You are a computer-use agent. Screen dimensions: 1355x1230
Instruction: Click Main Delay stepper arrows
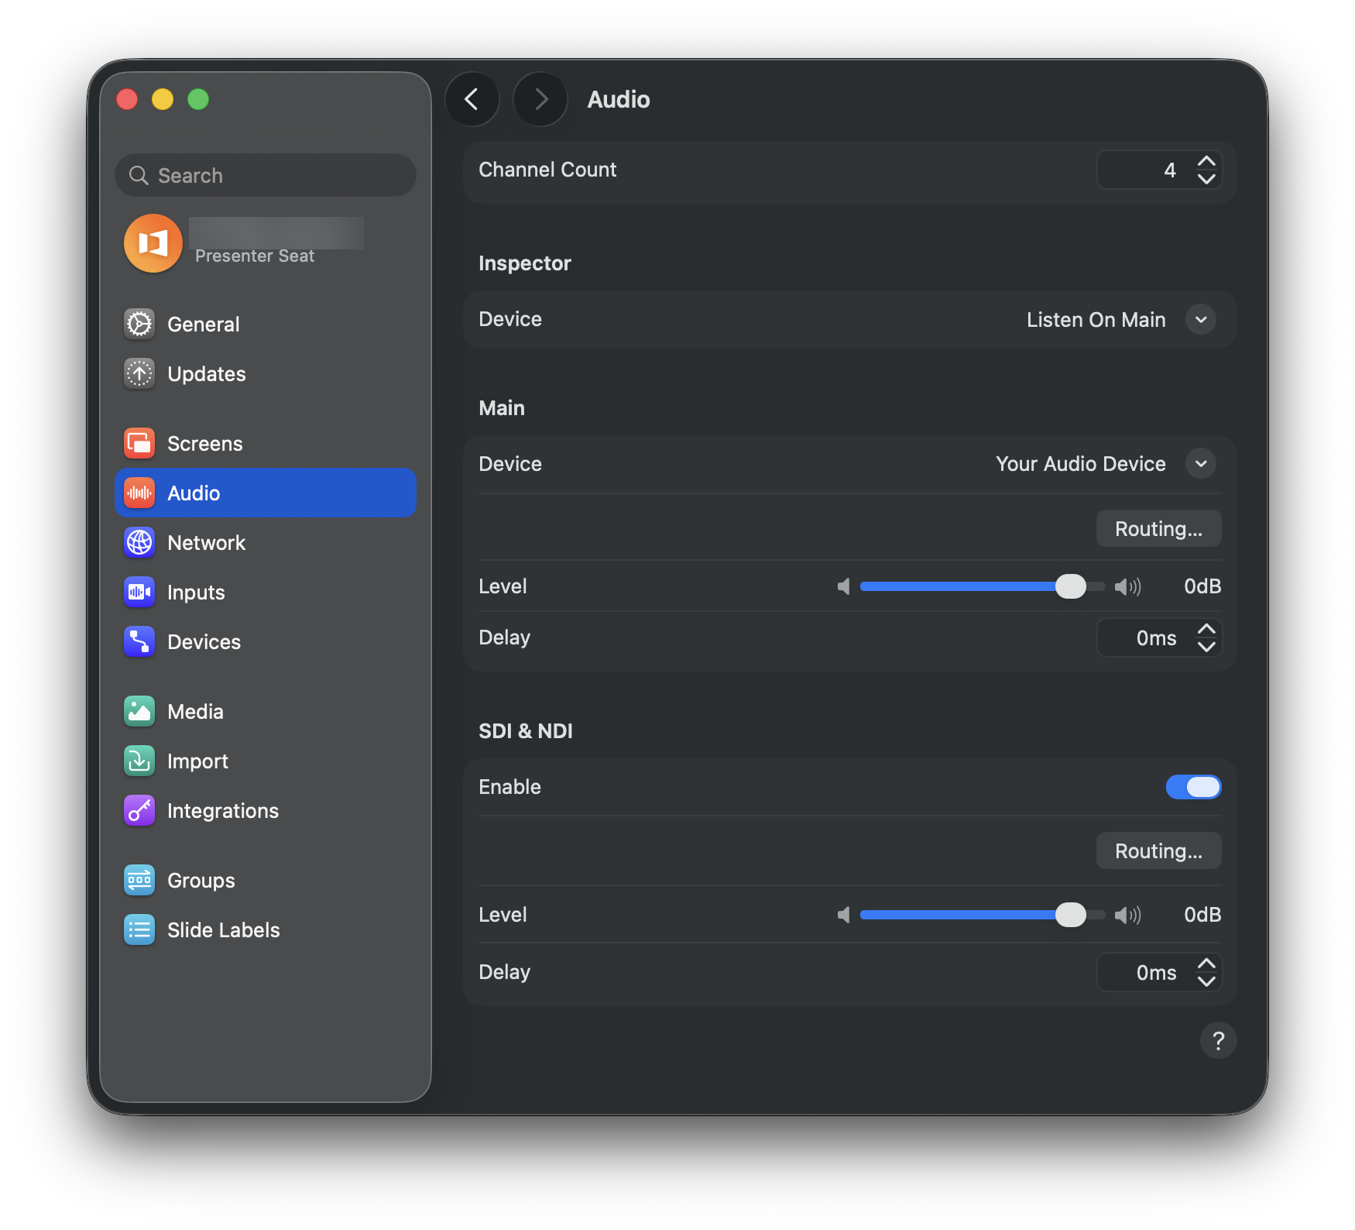pos(1206,637)
